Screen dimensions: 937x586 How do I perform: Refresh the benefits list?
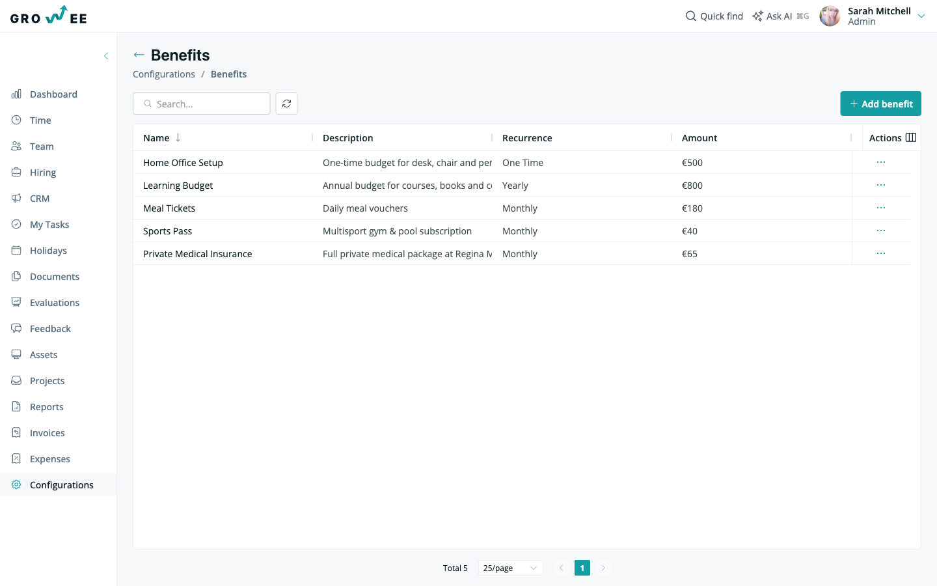286,104
